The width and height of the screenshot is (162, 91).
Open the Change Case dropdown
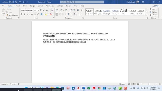(48, 10)
